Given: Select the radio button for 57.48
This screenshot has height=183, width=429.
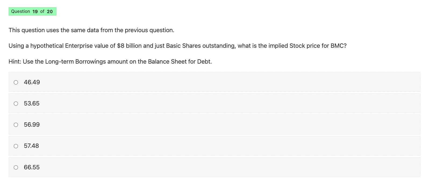Looking at the screenshot, I should 16,146.
